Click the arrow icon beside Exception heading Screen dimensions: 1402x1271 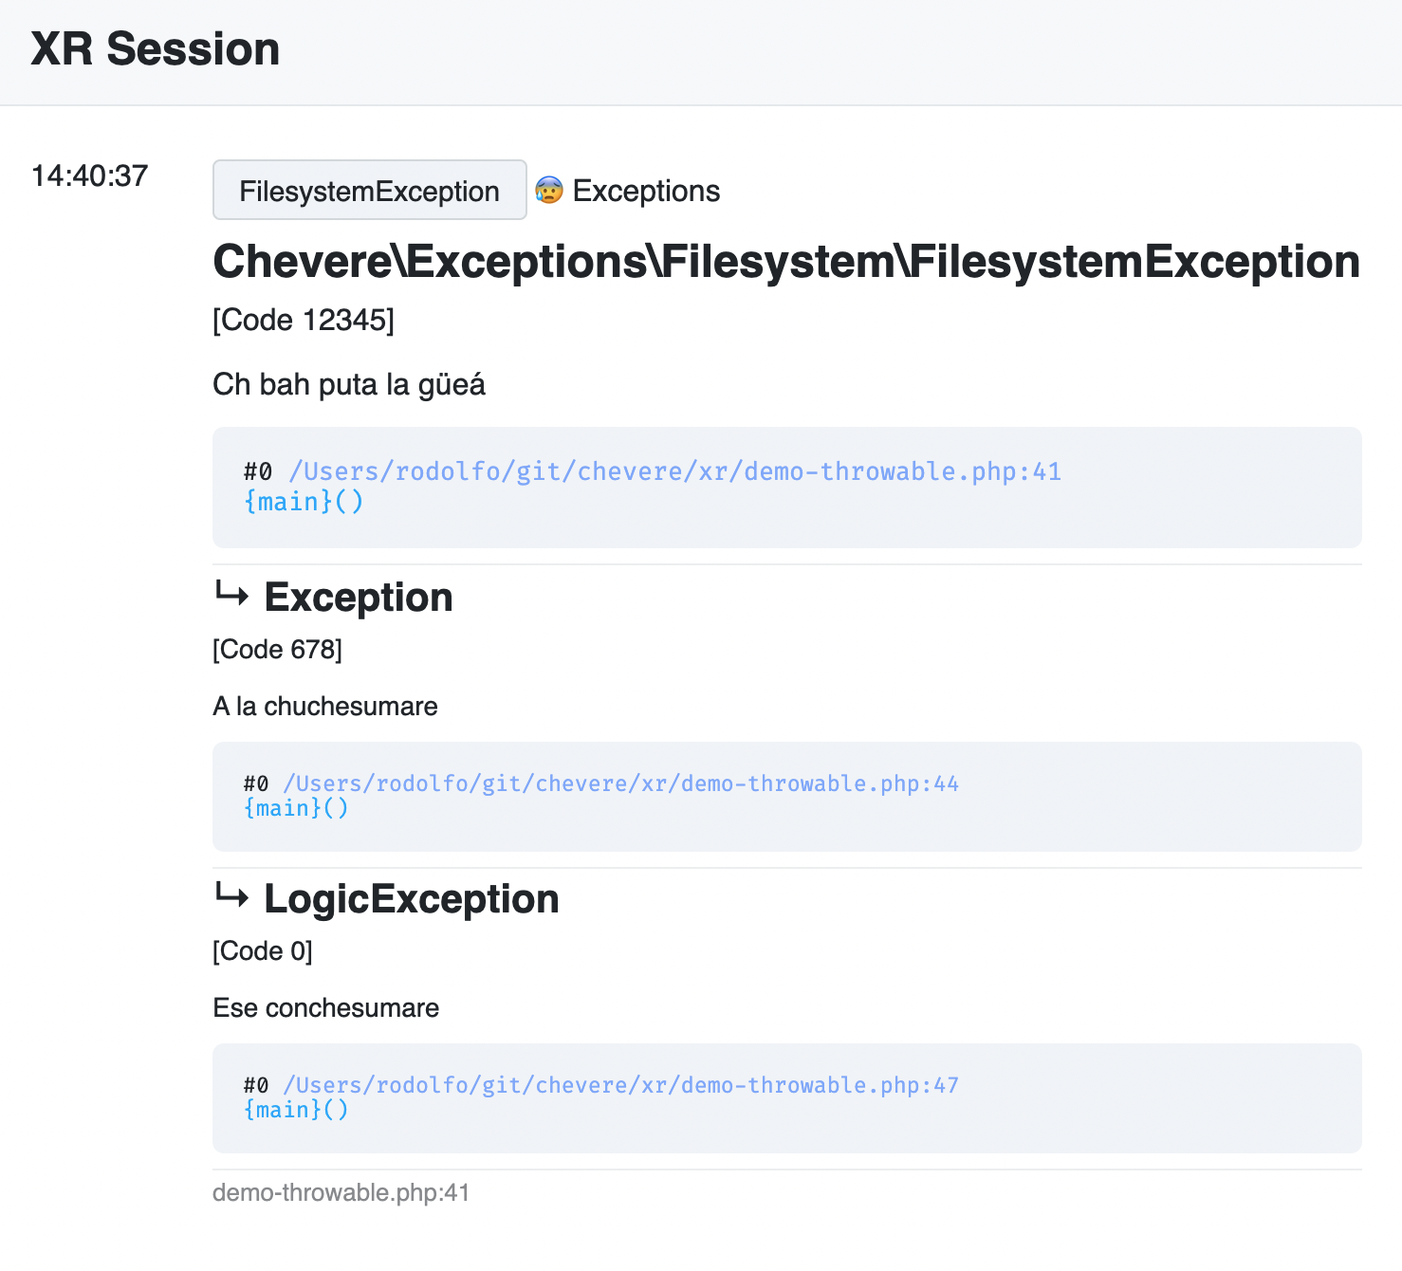231,596
